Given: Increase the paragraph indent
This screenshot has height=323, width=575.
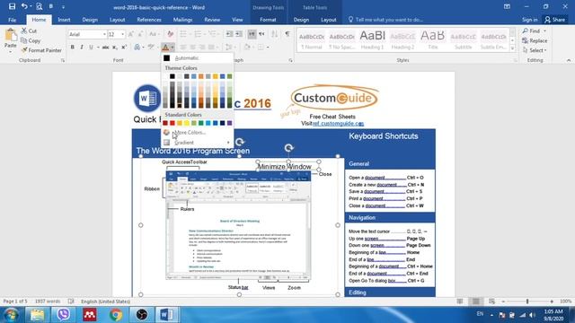Looking at the screenshot, I should coord(239,34).
